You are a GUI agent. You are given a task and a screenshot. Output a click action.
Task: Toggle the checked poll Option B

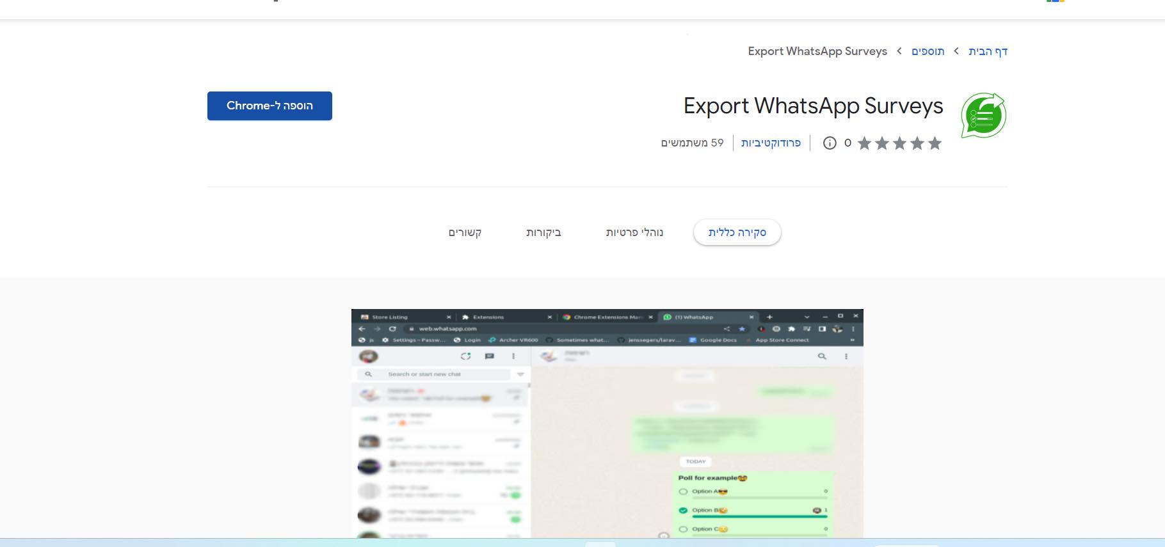pyautogui.click(x=683, y=511)
